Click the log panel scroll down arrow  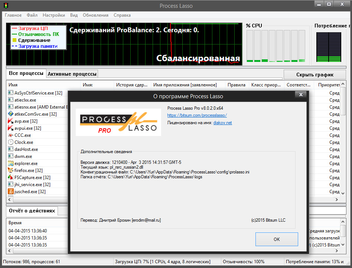(x=343, y=245)
